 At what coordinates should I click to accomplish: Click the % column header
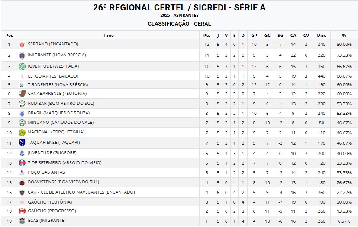click(344, 35)
